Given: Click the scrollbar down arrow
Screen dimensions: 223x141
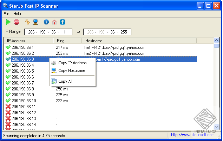Looking at the screenshot, I should 216,127.
